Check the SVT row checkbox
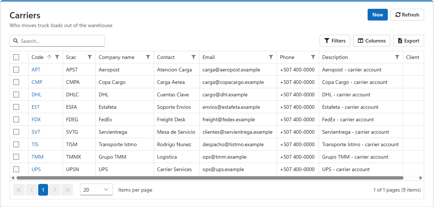 click(16, 132)
